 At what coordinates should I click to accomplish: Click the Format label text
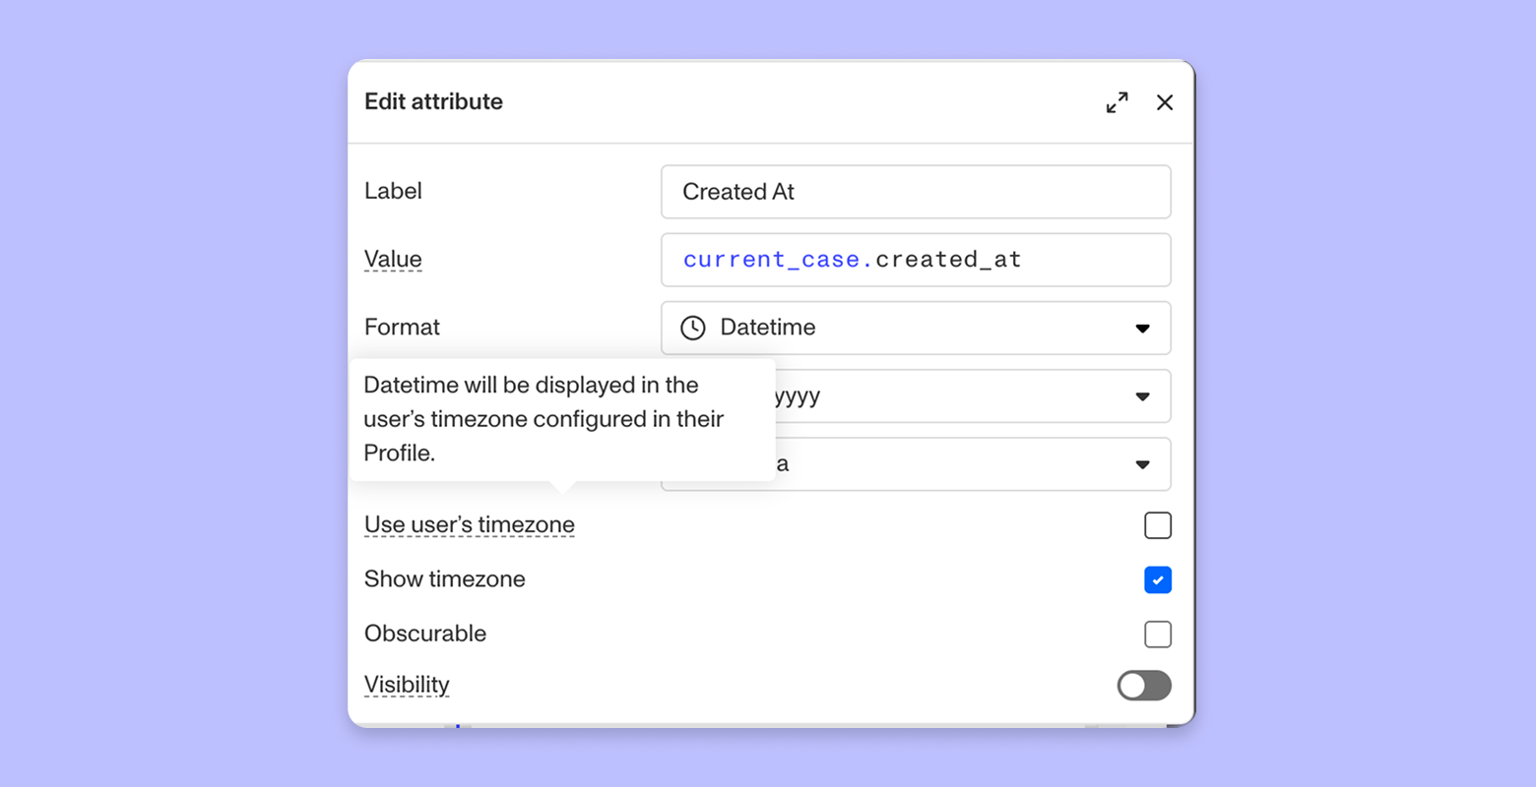click(402, 327)
